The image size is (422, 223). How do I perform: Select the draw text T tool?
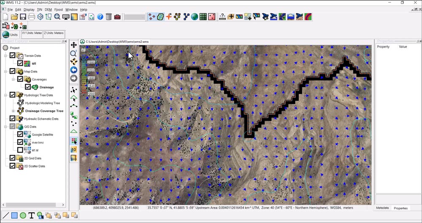32,215
